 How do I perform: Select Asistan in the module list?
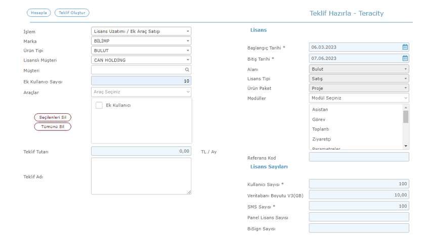point(320,109)
